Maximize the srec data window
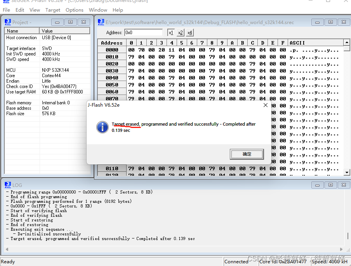This screenshot has width=351, height=266. coord(331,22)
